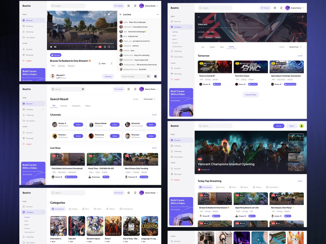
Task: Clear the Miracle search field x icon
Action: click(83, 89)
